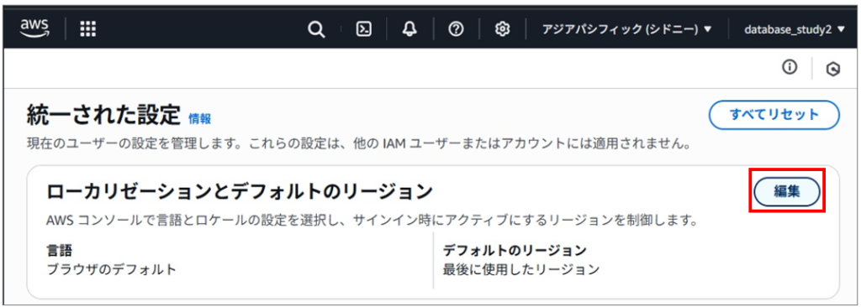The width and height of the screenshot is (861, 307).
Task: Click the hexagon icon below the account menu
Action: [833, 69]
